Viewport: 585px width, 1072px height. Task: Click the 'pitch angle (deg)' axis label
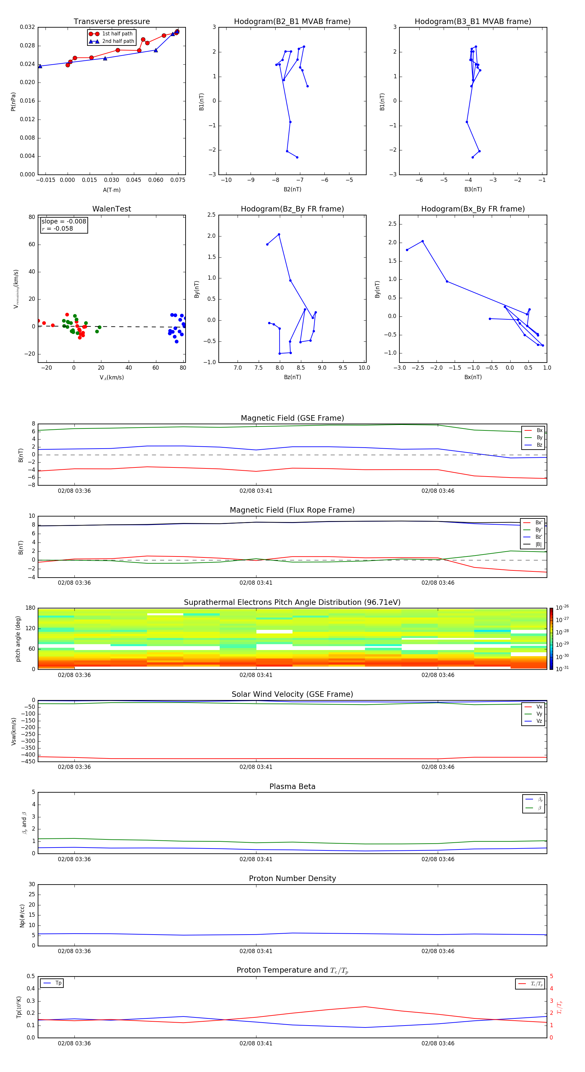(x=18, y=639)
